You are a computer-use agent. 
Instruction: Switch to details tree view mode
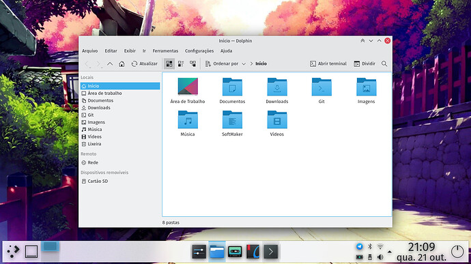pyautogui.click(x=192, y=63)
